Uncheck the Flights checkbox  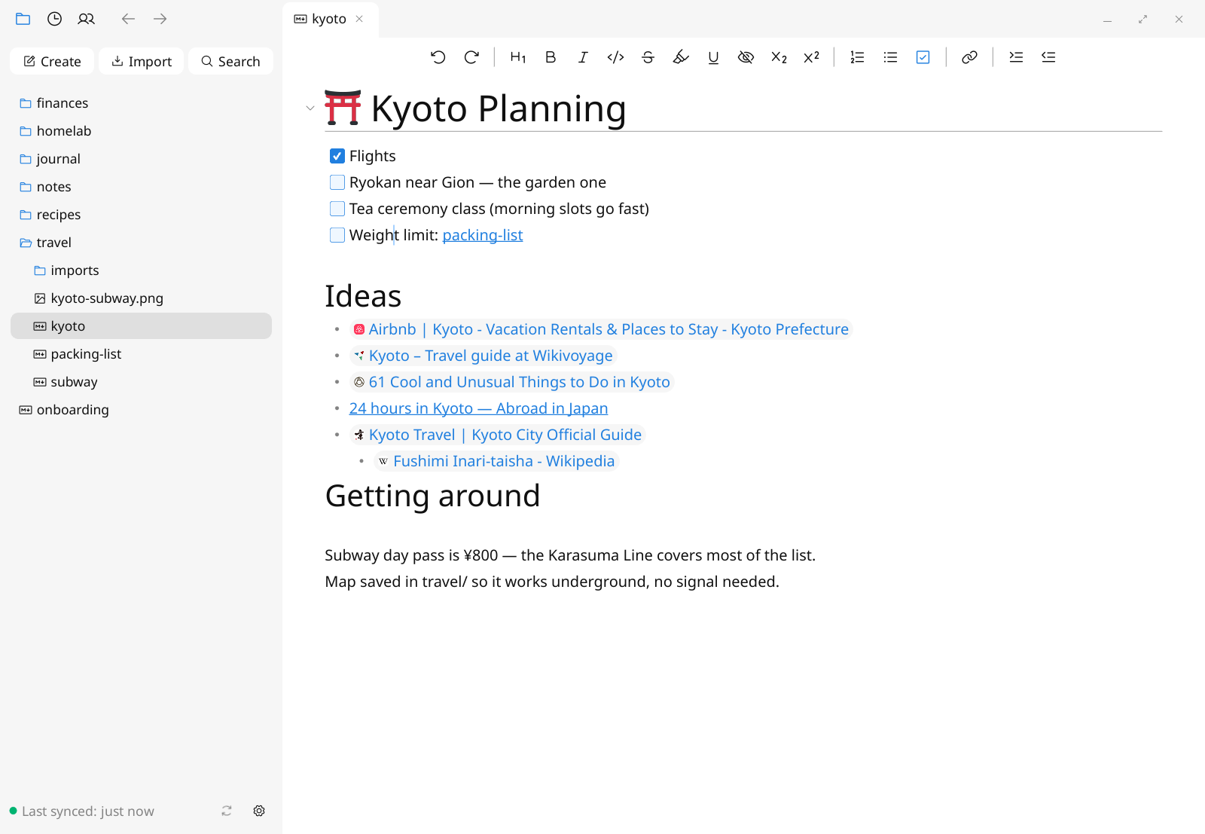coord(337,156)
